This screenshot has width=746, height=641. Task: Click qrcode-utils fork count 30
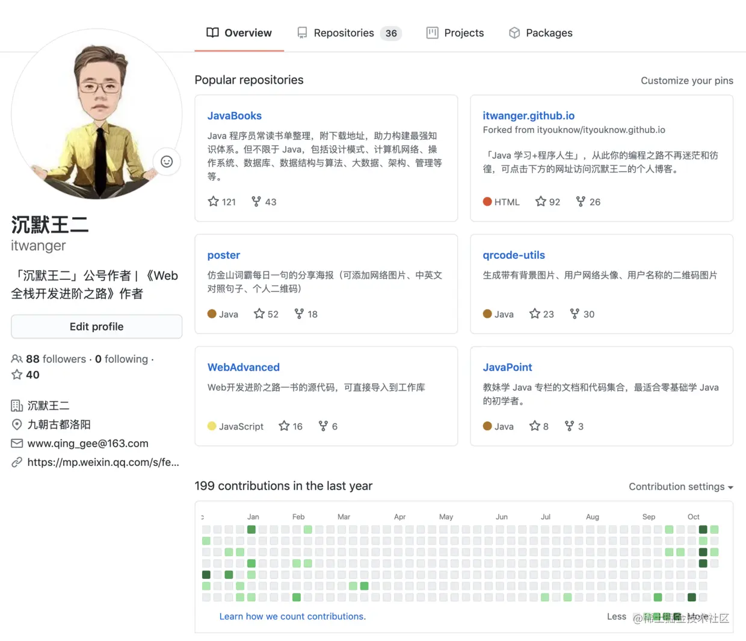pos(582,314)
